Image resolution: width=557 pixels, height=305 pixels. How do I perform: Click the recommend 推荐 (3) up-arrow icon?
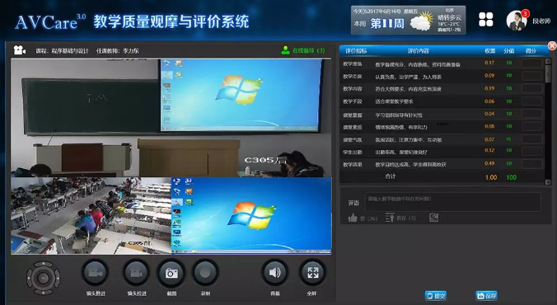click(390, 218)
